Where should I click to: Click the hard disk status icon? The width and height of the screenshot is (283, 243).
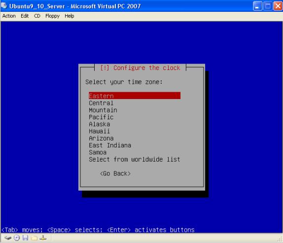[8, 238]
